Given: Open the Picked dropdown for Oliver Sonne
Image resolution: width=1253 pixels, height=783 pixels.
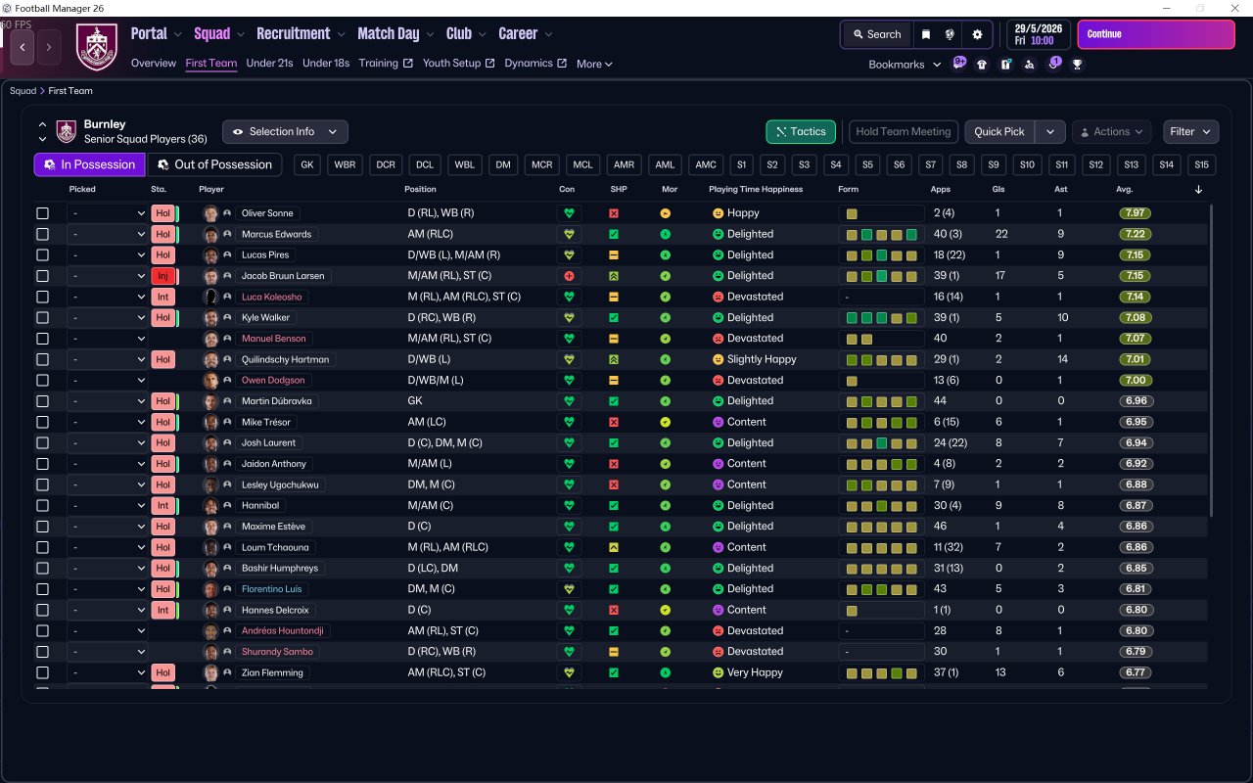Looking at the screenshot, I should (x=108, y=213).
